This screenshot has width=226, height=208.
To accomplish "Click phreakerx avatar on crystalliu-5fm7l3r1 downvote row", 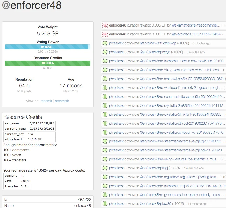I will [x=105, y=114].
